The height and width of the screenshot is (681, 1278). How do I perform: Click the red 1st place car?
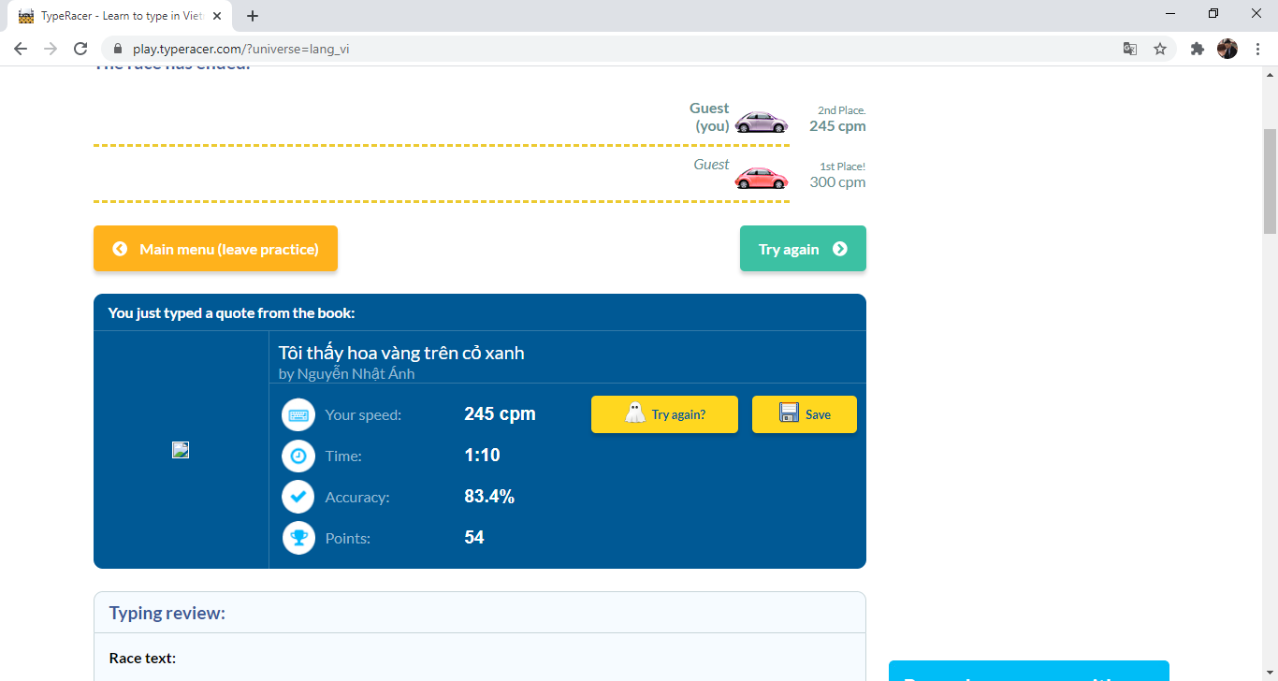pyautogui.click(x=761, y=178)
